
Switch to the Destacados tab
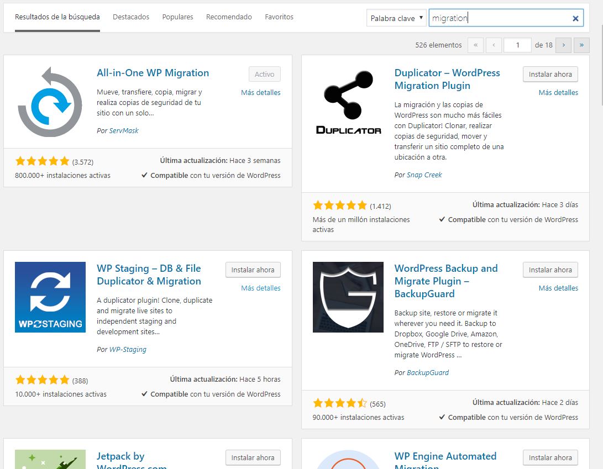tap(131, 17)
